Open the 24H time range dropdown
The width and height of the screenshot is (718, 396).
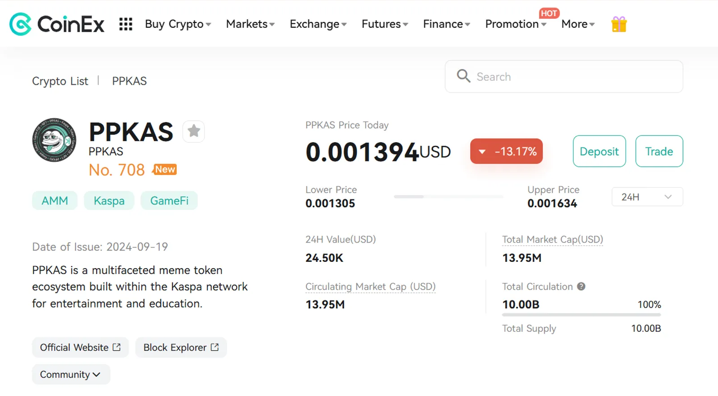pyautogui.click(x=647, y=197)
